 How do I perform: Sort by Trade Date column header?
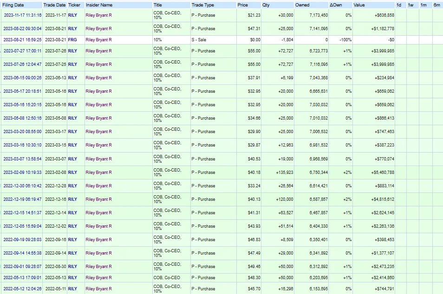(54, 5)
